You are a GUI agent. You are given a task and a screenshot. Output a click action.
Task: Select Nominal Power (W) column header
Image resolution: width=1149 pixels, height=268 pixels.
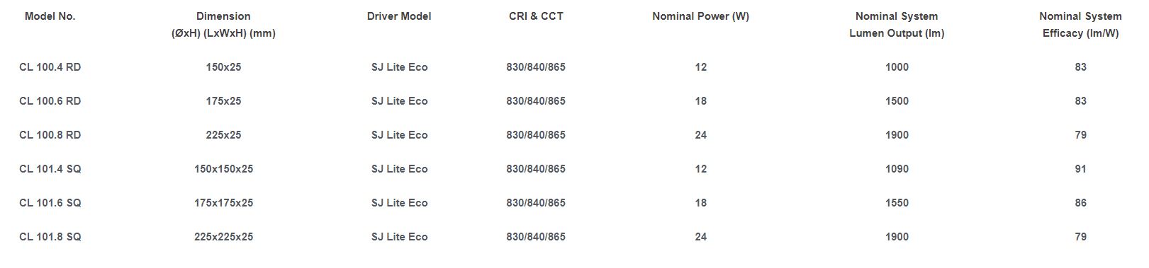pyautogui.click(x=700, y=16)
